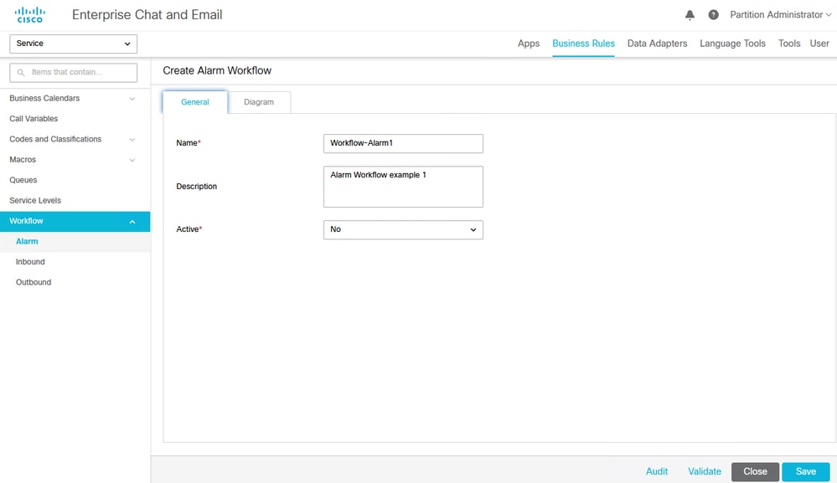Expand the Macros section chevron
Screen dimensions: 837x483
(132, 160)
